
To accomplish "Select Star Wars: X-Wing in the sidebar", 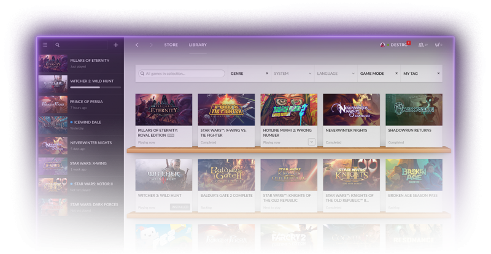I will (x=81, y=166).
